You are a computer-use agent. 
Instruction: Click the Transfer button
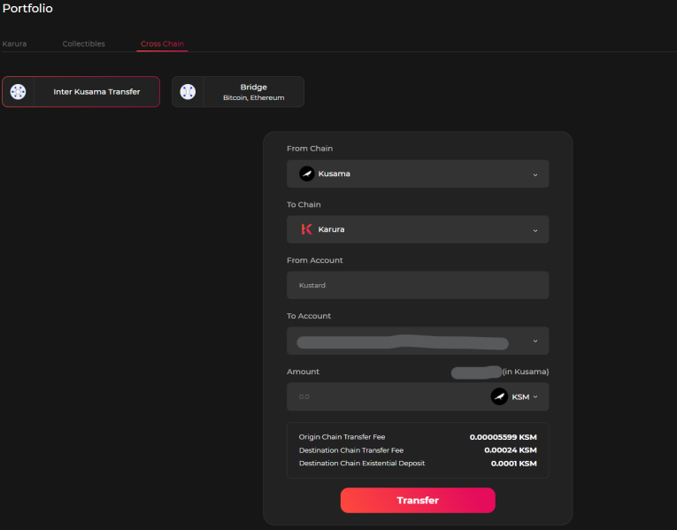coord(418,500)
